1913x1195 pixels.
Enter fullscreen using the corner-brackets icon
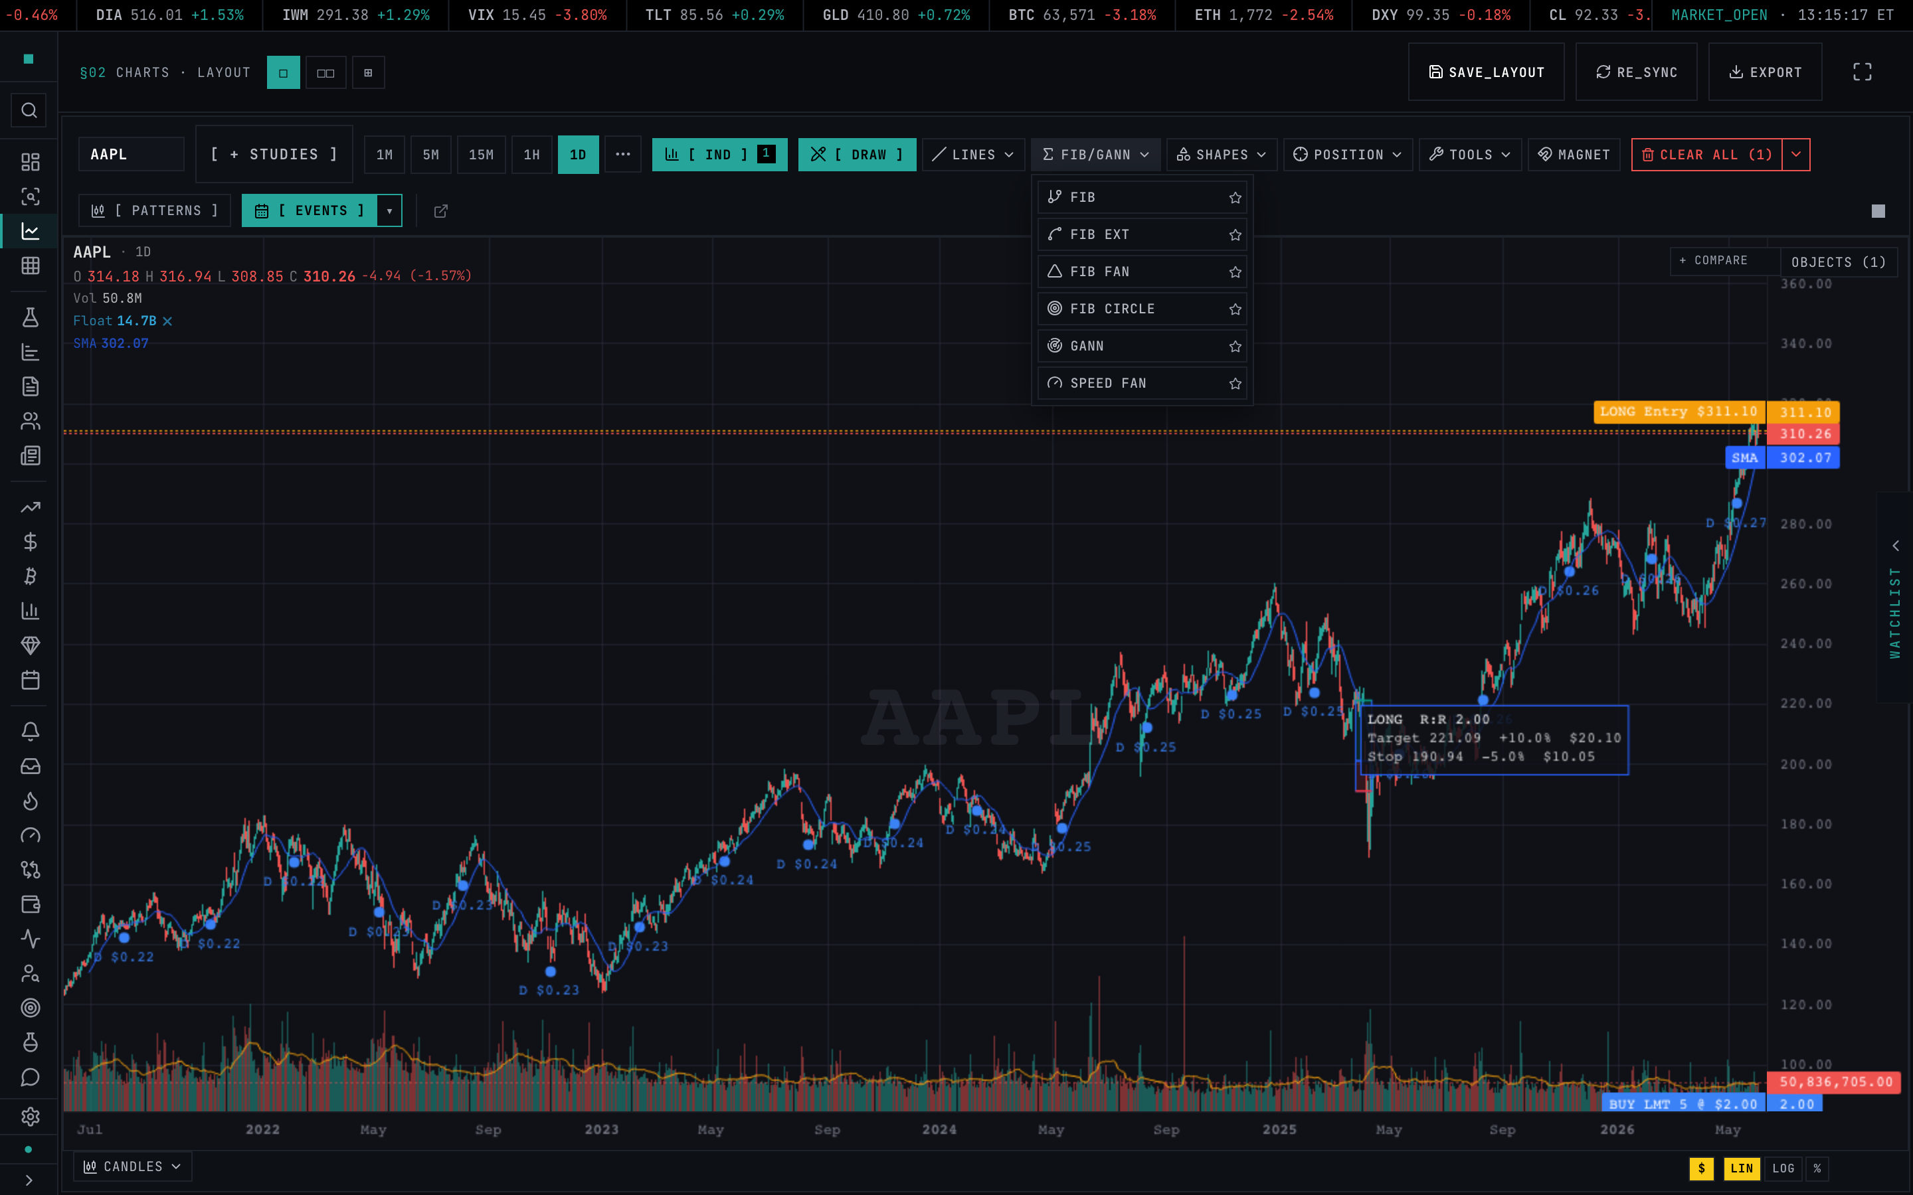tap(1863, 72)
